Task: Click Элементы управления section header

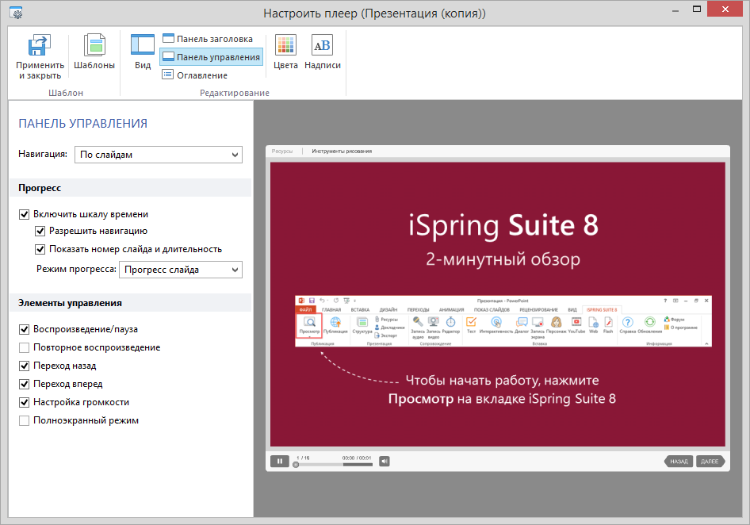Action: click(130, 303)
